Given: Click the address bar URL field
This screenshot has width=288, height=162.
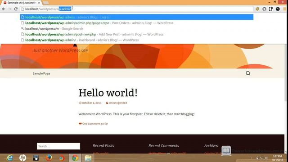Looking at the screenshot, I should [x=137, y=9].
